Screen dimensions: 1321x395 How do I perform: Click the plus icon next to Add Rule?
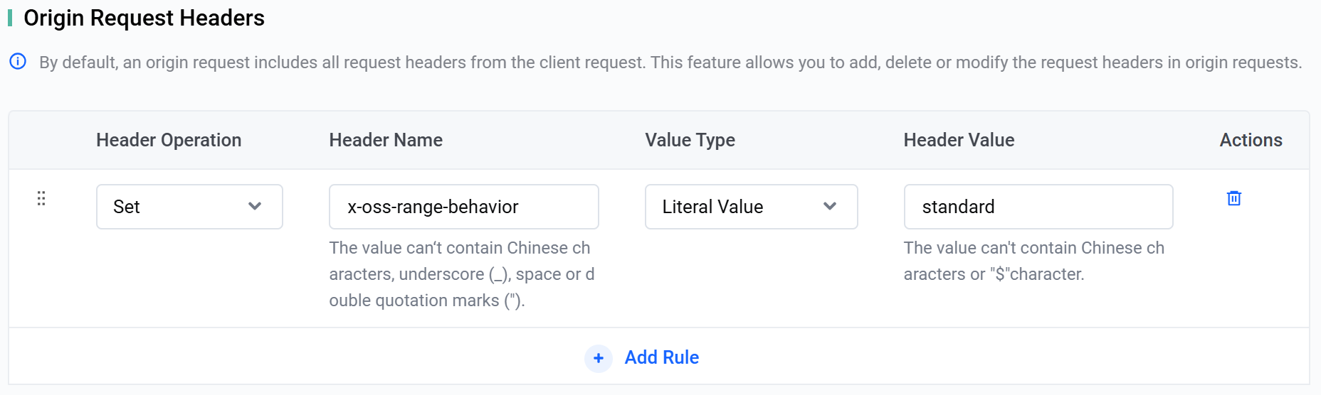pos(599,358)
